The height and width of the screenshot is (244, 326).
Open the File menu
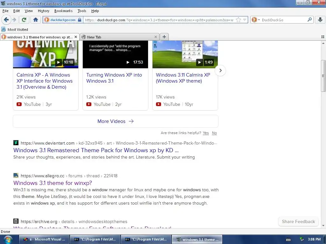[5, 11]
